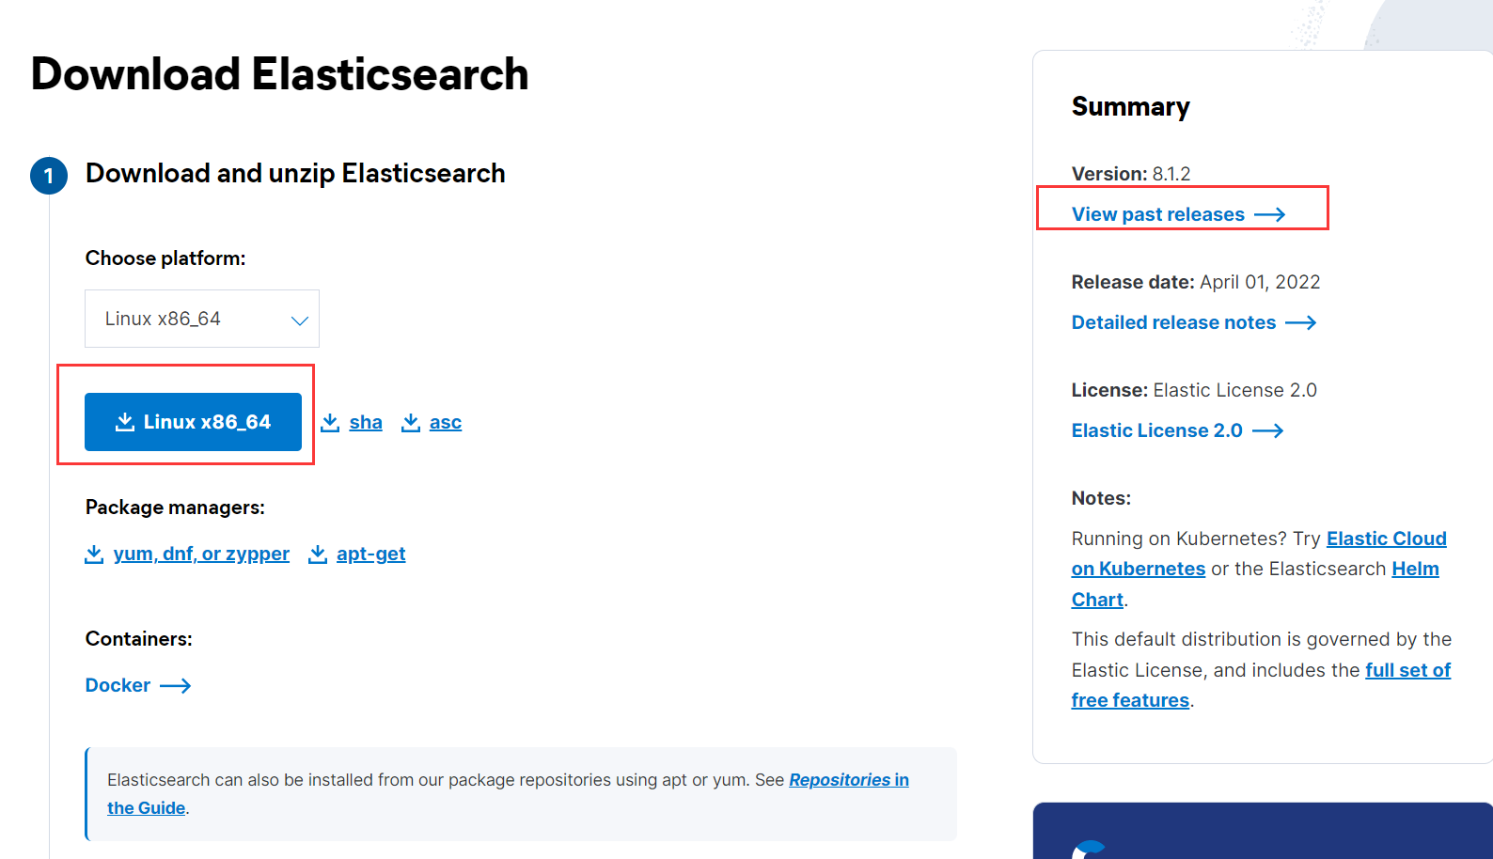Click arrow icon after Elastic License 2.0
Image resolution: width=1493 pixels, height=859 pixels.
(1268, 431)
